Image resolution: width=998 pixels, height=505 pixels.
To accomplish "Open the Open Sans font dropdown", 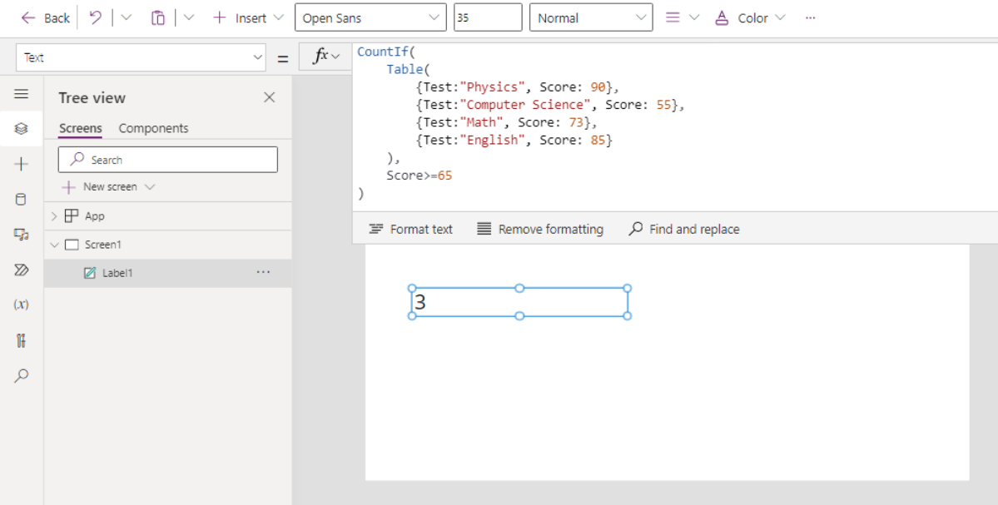I will 369,17.
